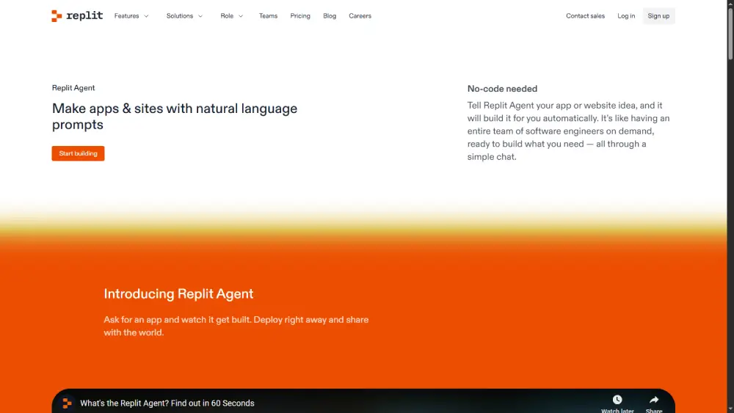Viewport: 734px width, 413px height.
Task: Open the Careers page
Action: click(360, 16)
